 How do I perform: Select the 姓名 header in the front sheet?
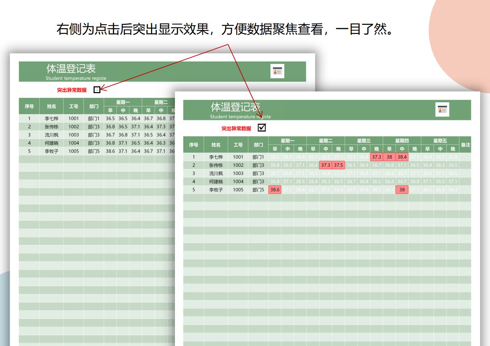[x=216, y=145]
